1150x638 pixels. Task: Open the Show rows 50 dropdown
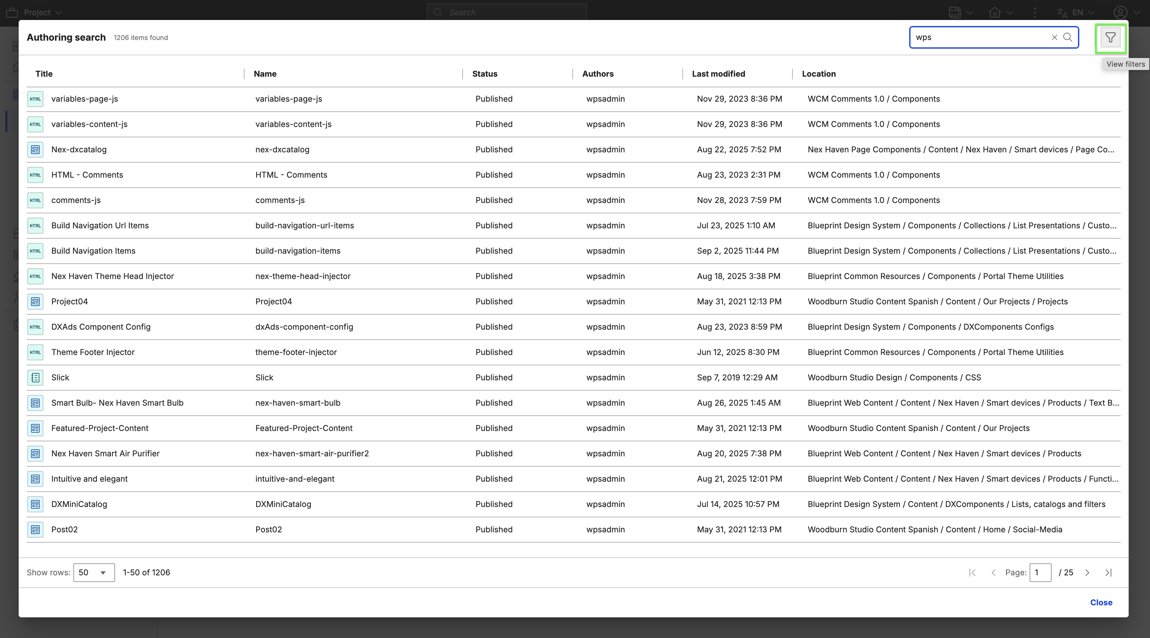(x=94, y=572)
